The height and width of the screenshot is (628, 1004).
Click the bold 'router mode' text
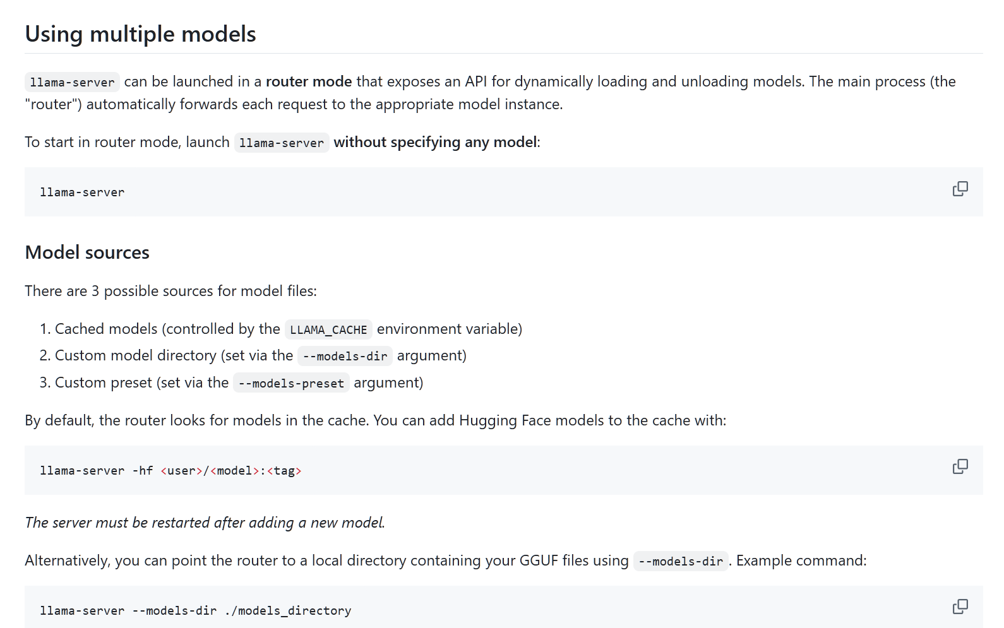(x=309, y=81)
